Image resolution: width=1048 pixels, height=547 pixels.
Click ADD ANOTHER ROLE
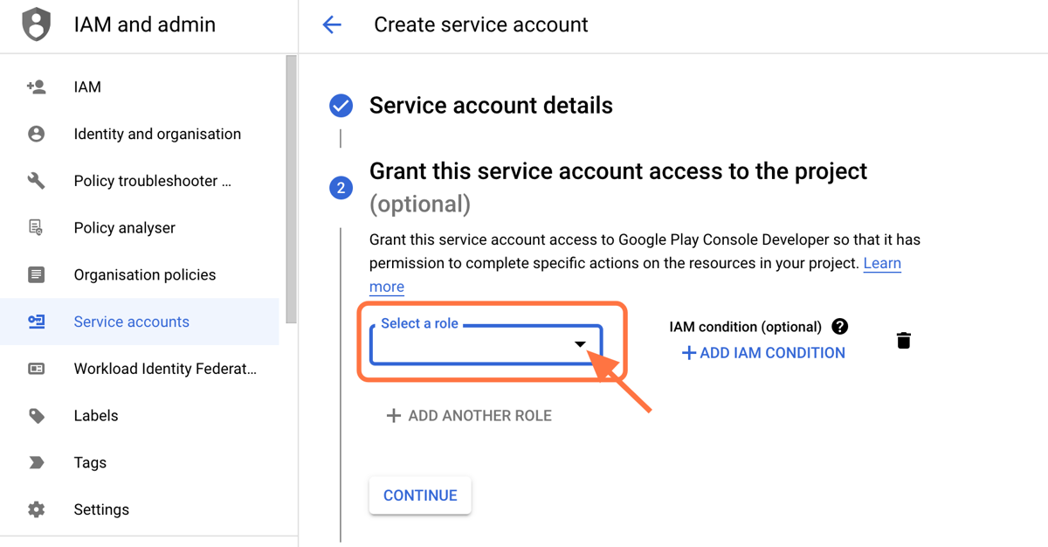pos(469,416)
